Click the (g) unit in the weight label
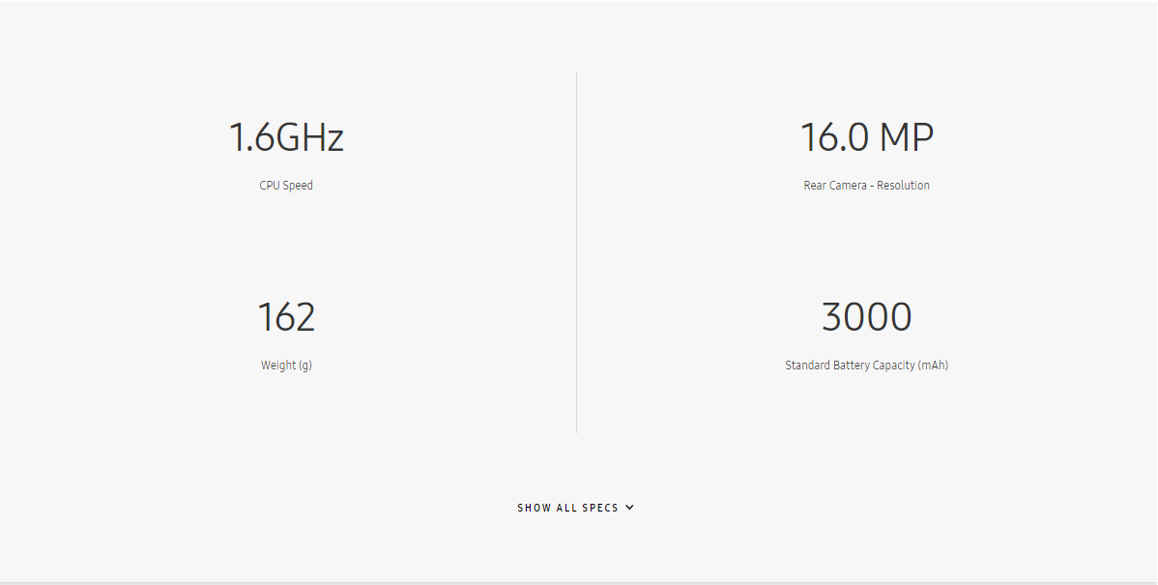1158x585 pixels. tap(304, 366)
